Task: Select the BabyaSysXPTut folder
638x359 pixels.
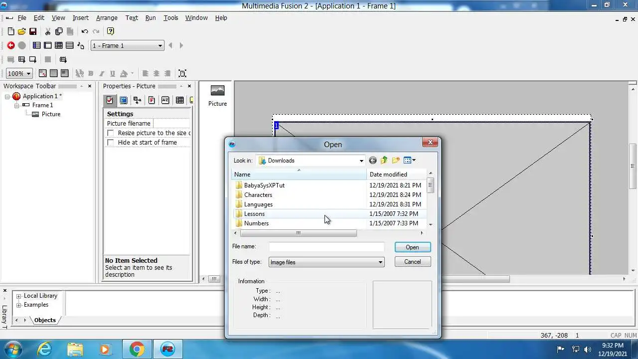Action: 264,185
